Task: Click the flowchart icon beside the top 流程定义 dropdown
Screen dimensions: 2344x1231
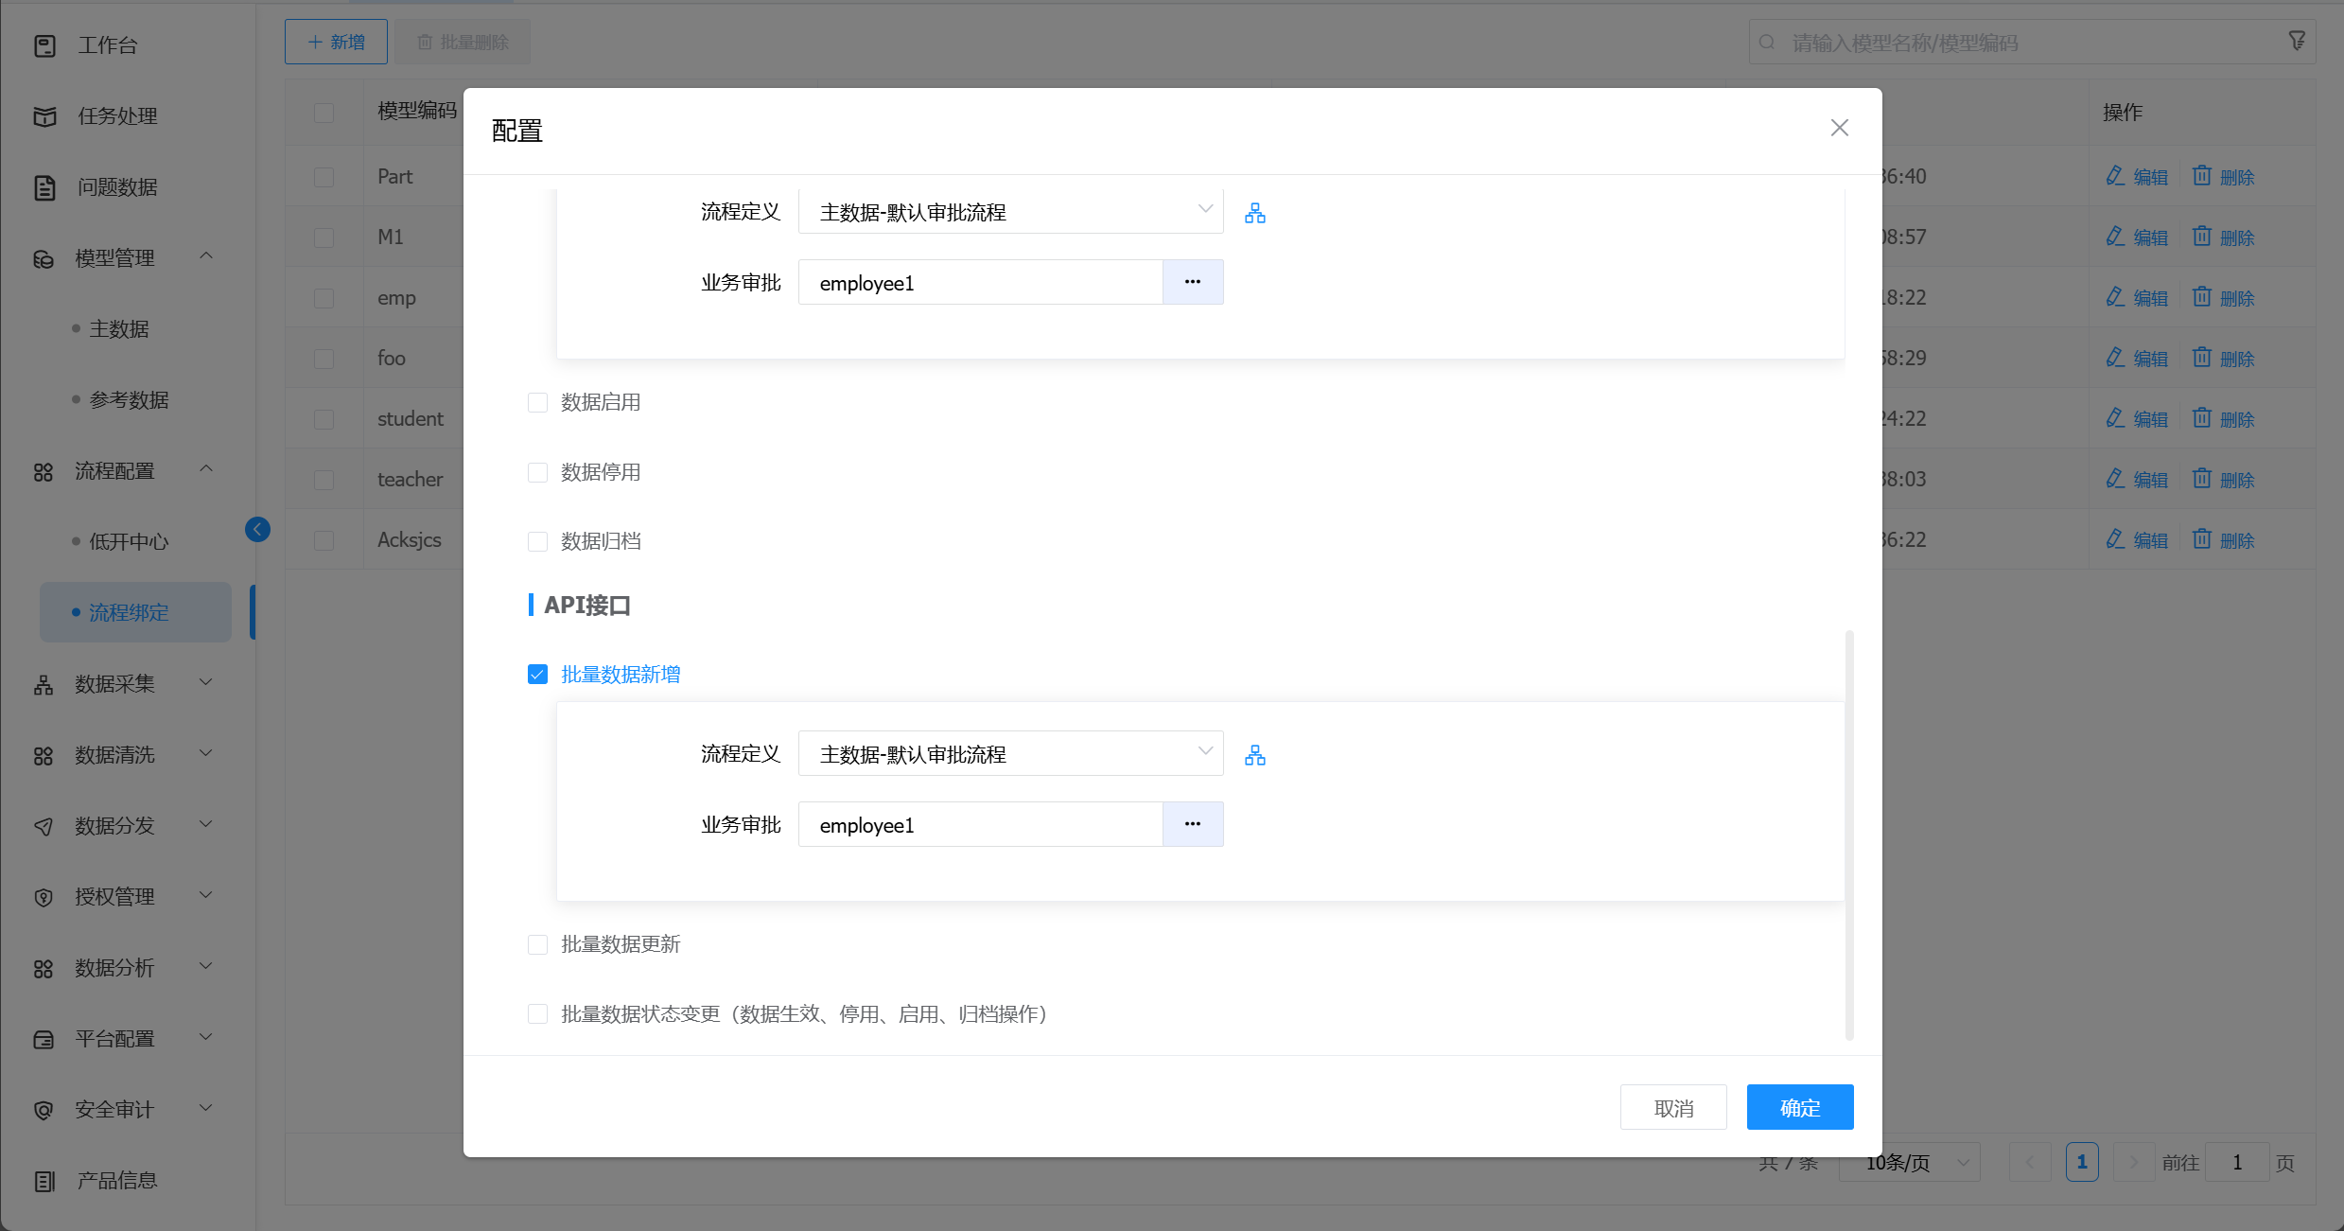Action: pyautogui.click(x=1254, y=213)
